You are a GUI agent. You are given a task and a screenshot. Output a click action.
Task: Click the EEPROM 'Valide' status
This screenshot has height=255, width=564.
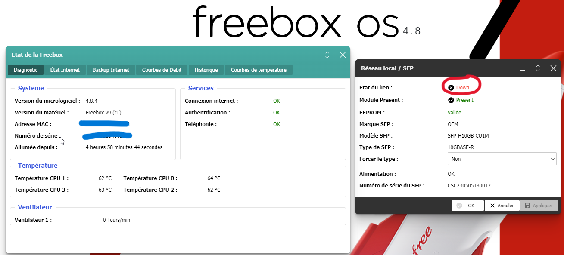455,112
